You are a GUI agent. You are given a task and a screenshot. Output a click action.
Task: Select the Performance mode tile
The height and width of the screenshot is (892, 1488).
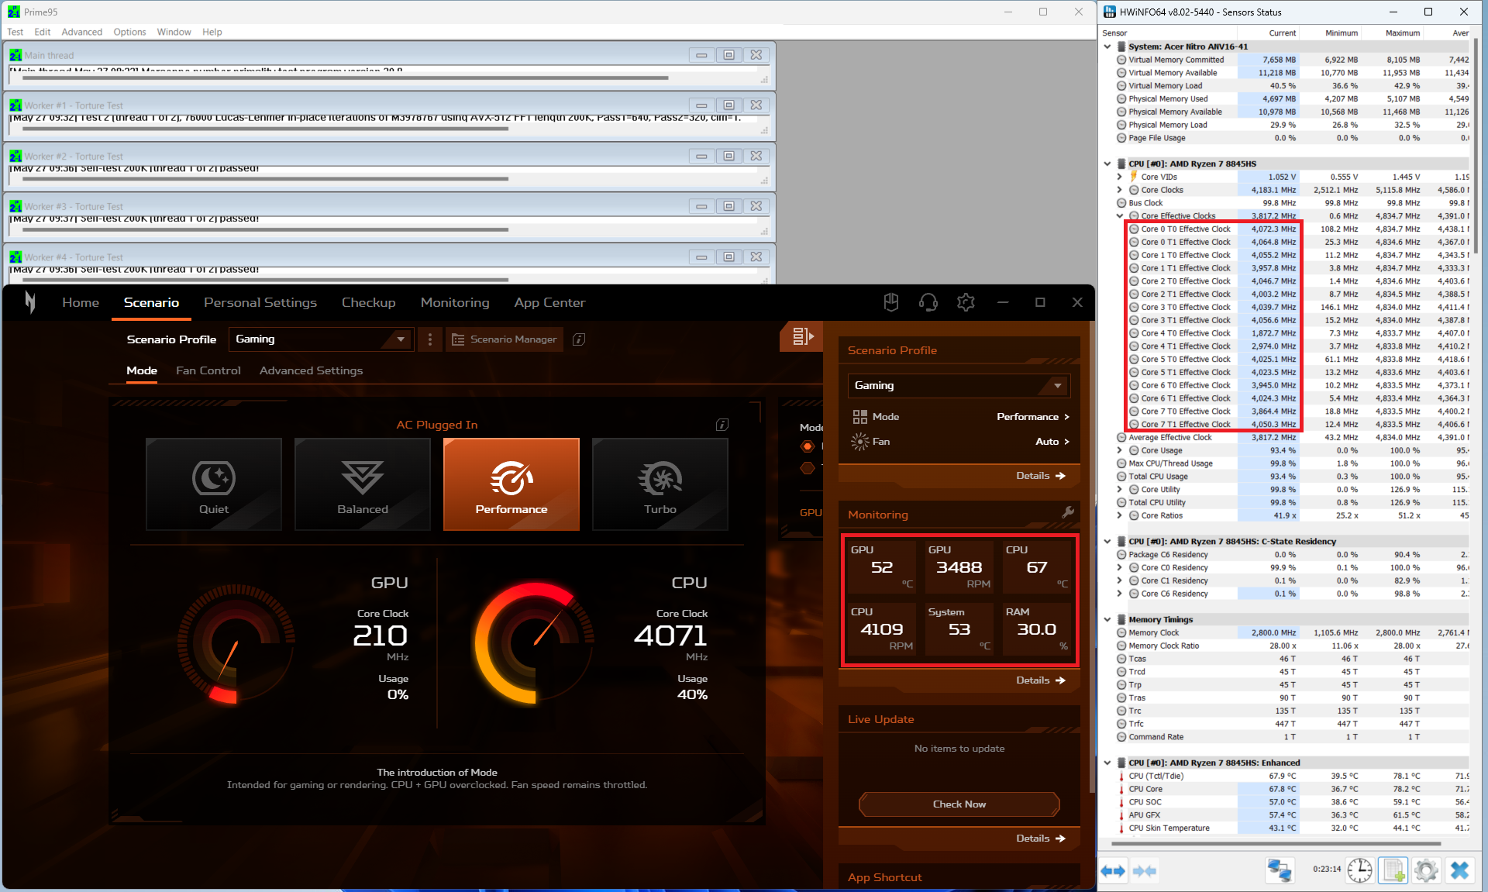coord(511,484)
